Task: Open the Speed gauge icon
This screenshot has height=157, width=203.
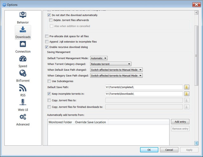Action: tap(23, 59)
